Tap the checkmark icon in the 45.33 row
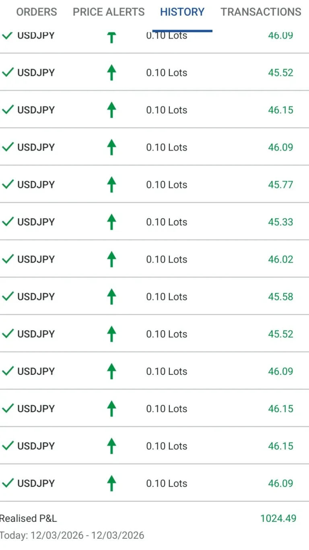309x550 pixels. click(8, 222)
